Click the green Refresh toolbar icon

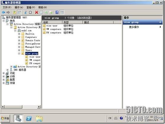[x=46, y=12]
